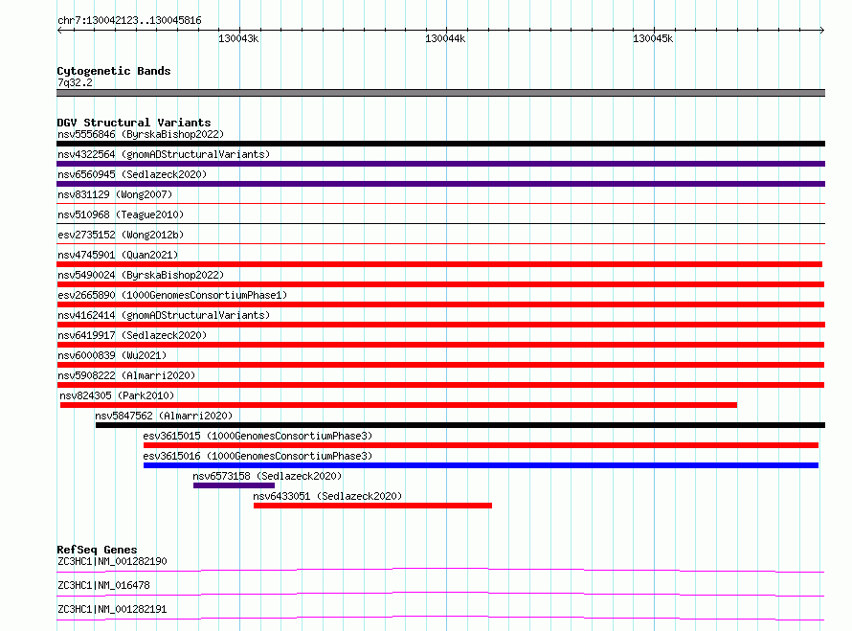Open gene ZC3HC1|NM_001282190 label

pyautogui.click(x=112, y=561)
